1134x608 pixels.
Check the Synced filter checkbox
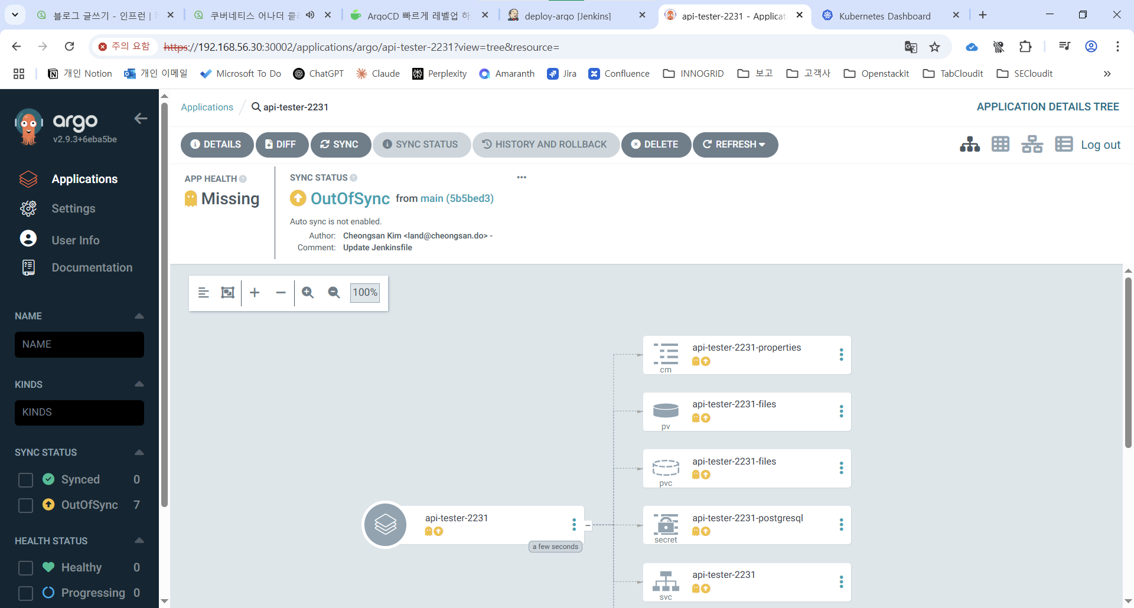[25, 480]
